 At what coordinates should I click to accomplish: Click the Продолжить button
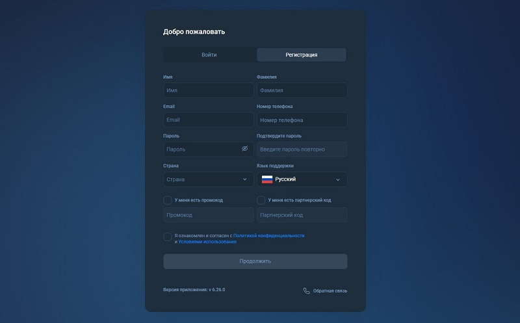click(x=255, y=261)
